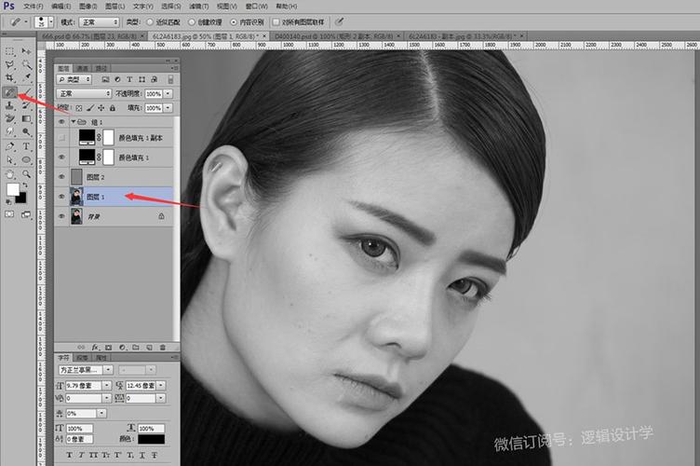Open the brush preset picker dropdown
The height and width of the screenshot is (466, 700).
(51, 21)
